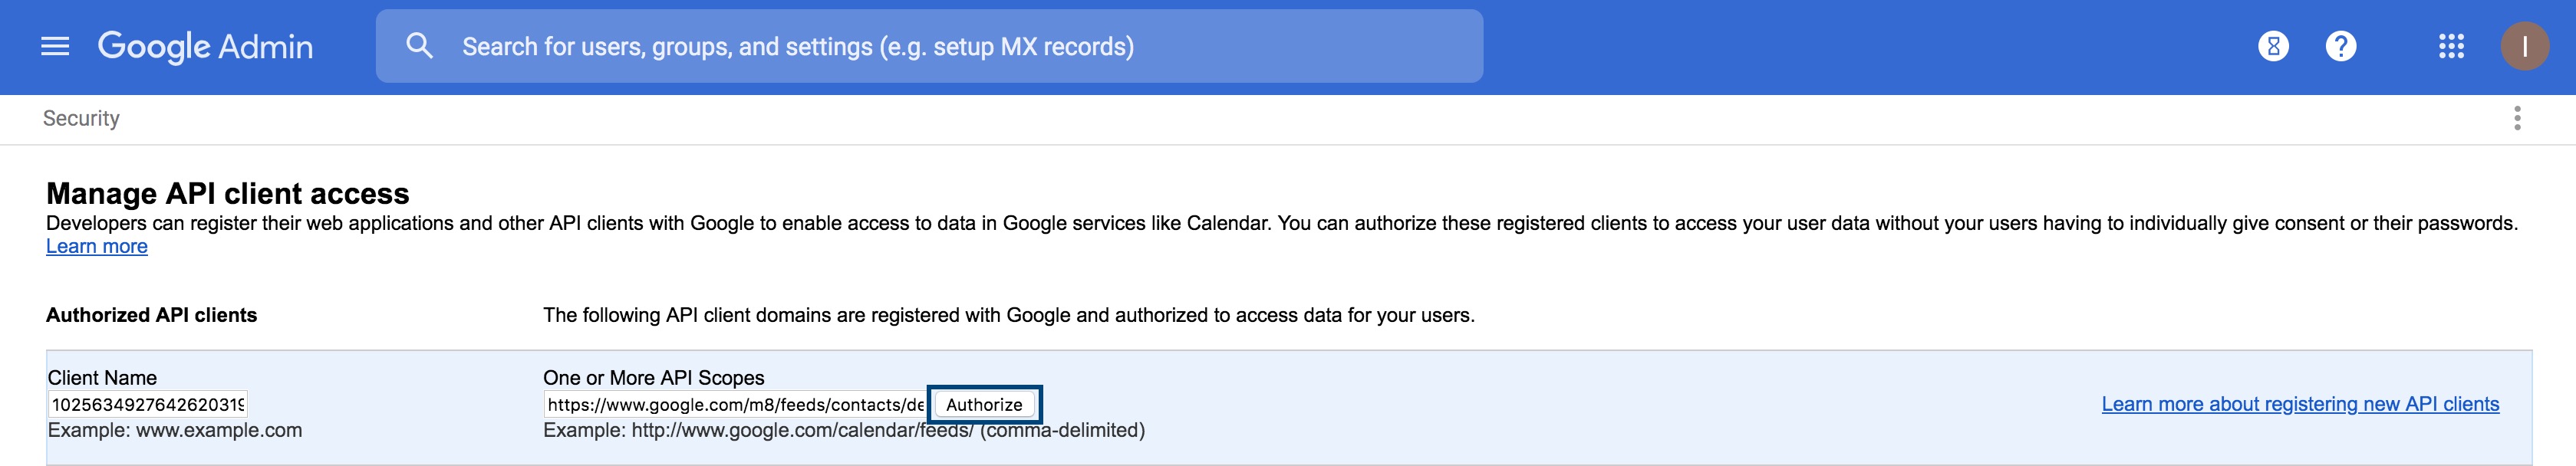Click the hourglass pending tasks icon
This screenshot has width=2576, height=466.
tap(2272, 45)
